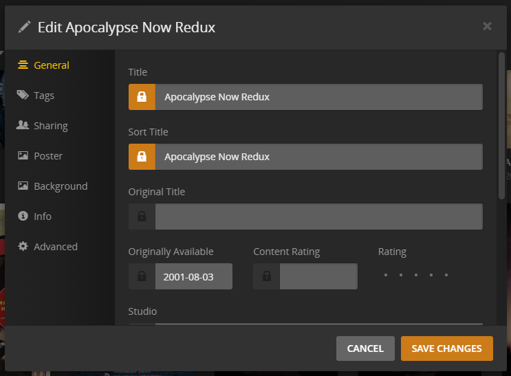Close the edit dialog with X
The width and height of the screenshot is (511, 376).
[x=487, y=26]
